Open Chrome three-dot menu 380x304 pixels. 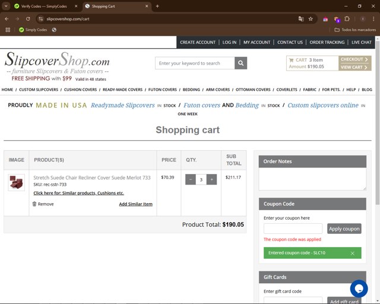tap(373, 19)
